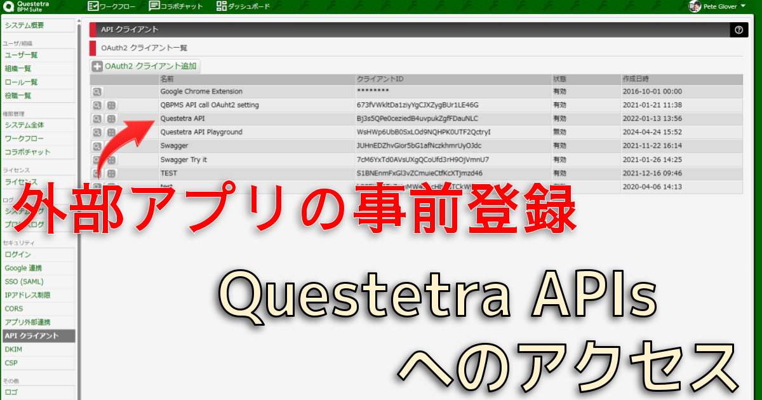This screenshot has height=400, width=762.
Task: Edit the Questetra API client
Action: (112, 119)
